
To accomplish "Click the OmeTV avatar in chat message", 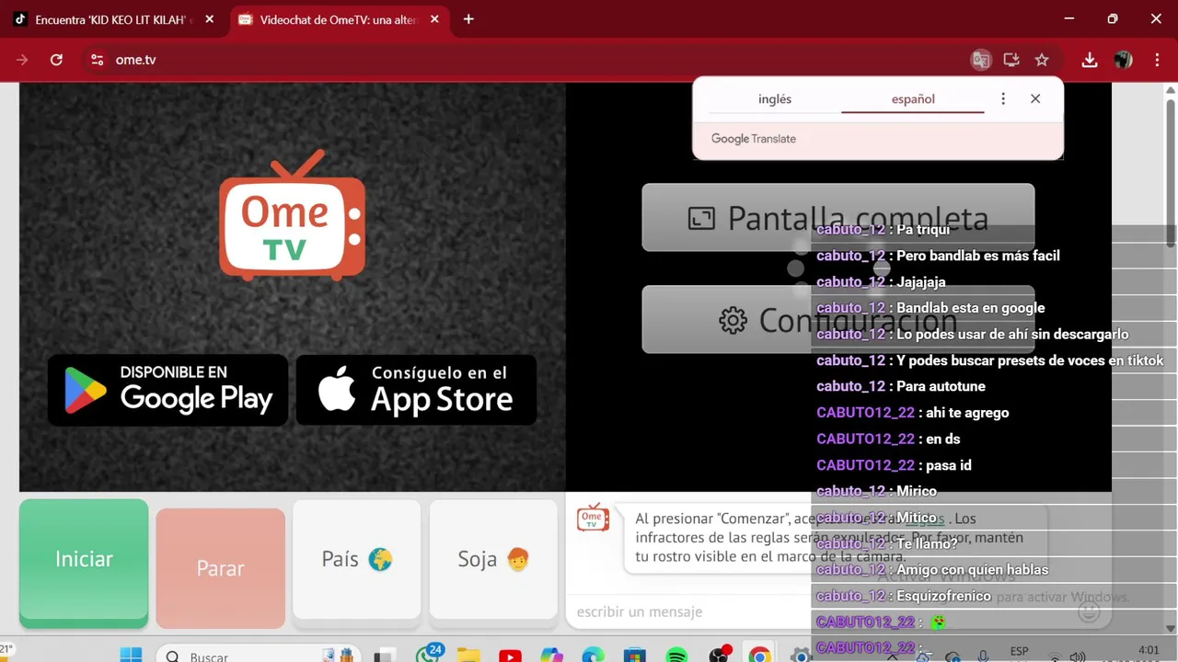I will (593, 519).
